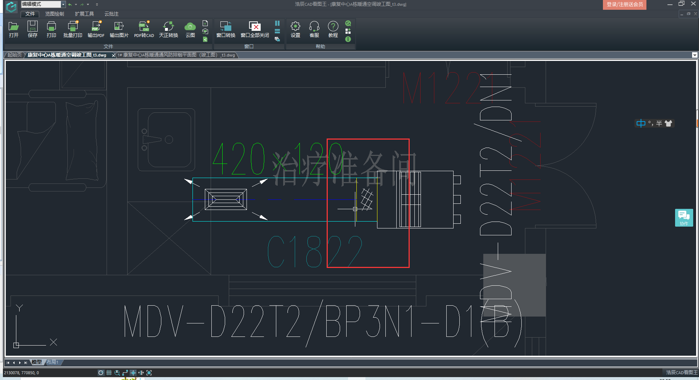Go to the 起始页 document tab
Screen dimensions: 699x380
click(x=15, y=55)
